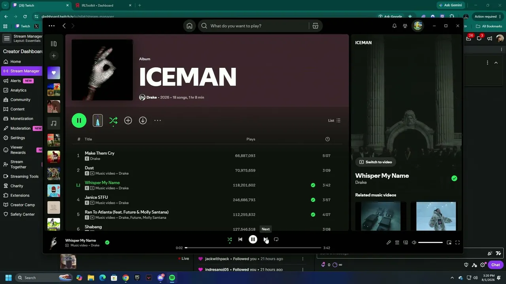This screenshot has height=284, width=506.
Task: Click the Switch to video button
Action: 376,162
